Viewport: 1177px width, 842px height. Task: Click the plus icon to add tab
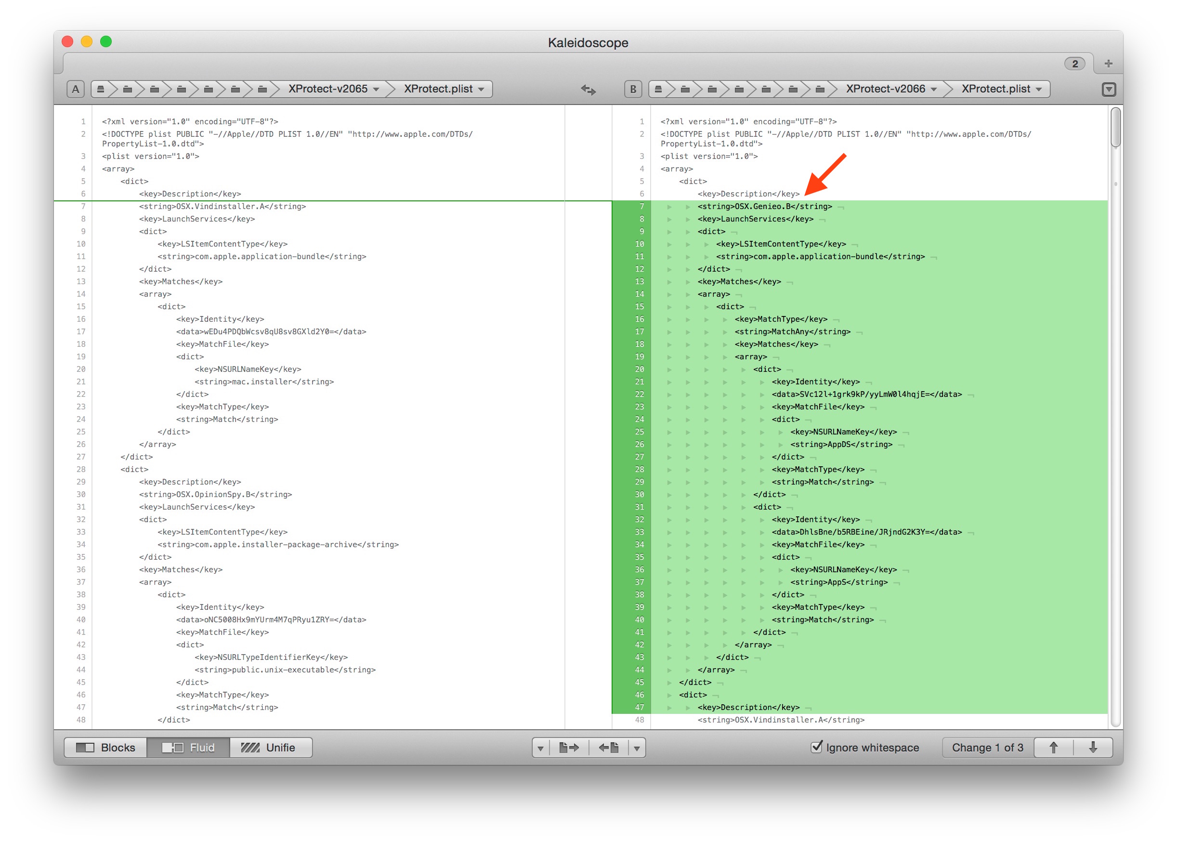point(1108,63)
